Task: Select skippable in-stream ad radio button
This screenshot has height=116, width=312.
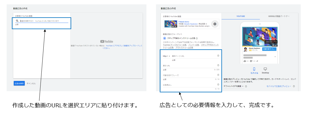Action: pyautogui.click(x=164, y=38)
